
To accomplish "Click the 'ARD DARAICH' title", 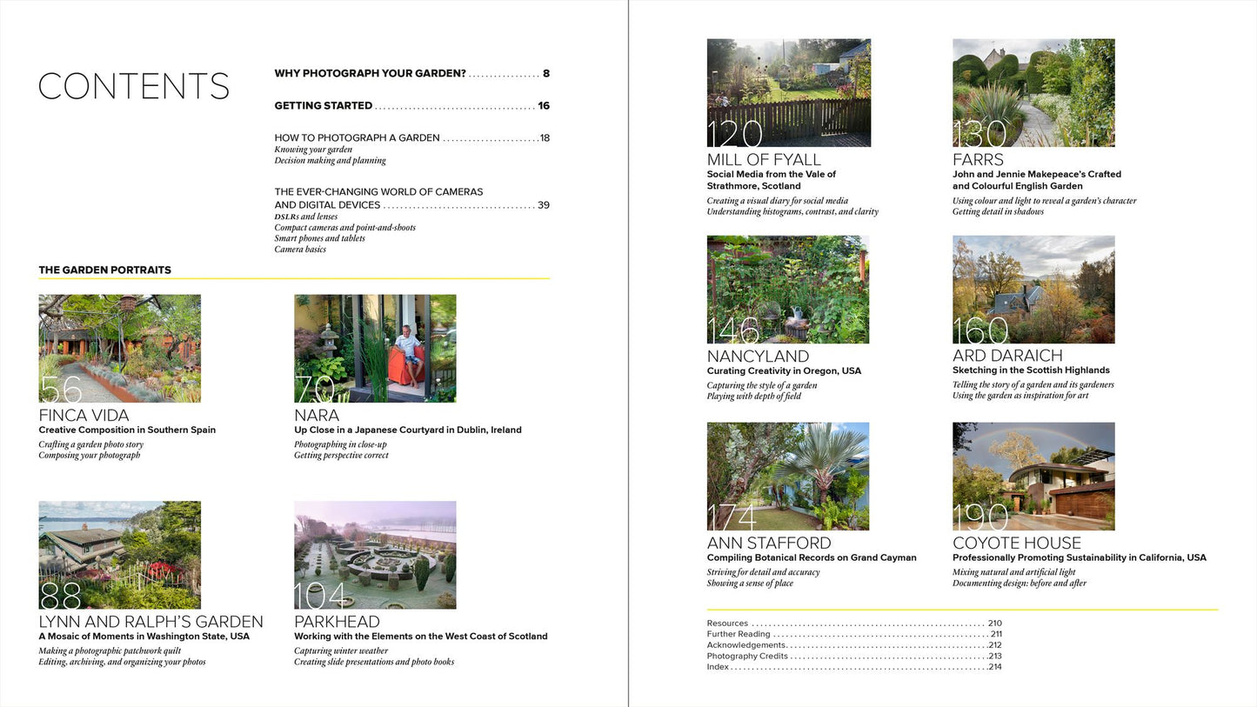I will click(x=1007, y=356).
